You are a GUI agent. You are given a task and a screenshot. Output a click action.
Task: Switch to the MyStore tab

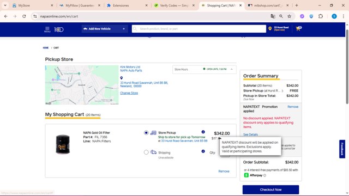click(x=33, y=5)
